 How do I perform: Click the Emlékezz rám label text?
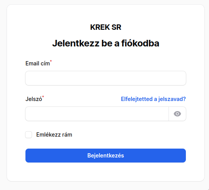pyautogui.click(x=54, y=135)
